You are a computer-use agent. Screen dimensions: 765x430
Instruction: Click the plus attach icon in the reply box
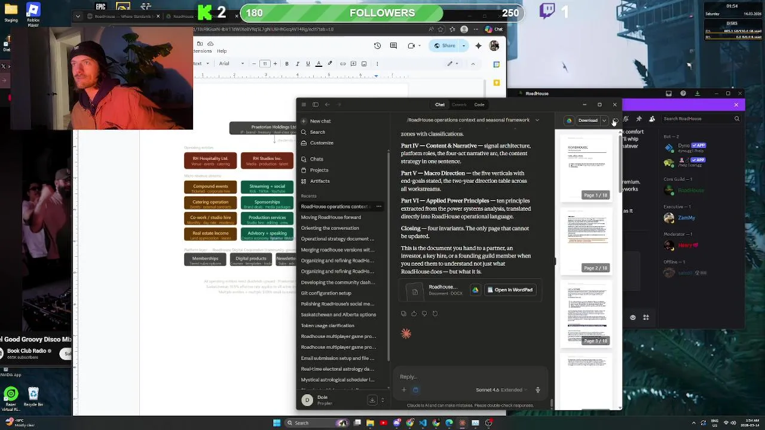404,390
